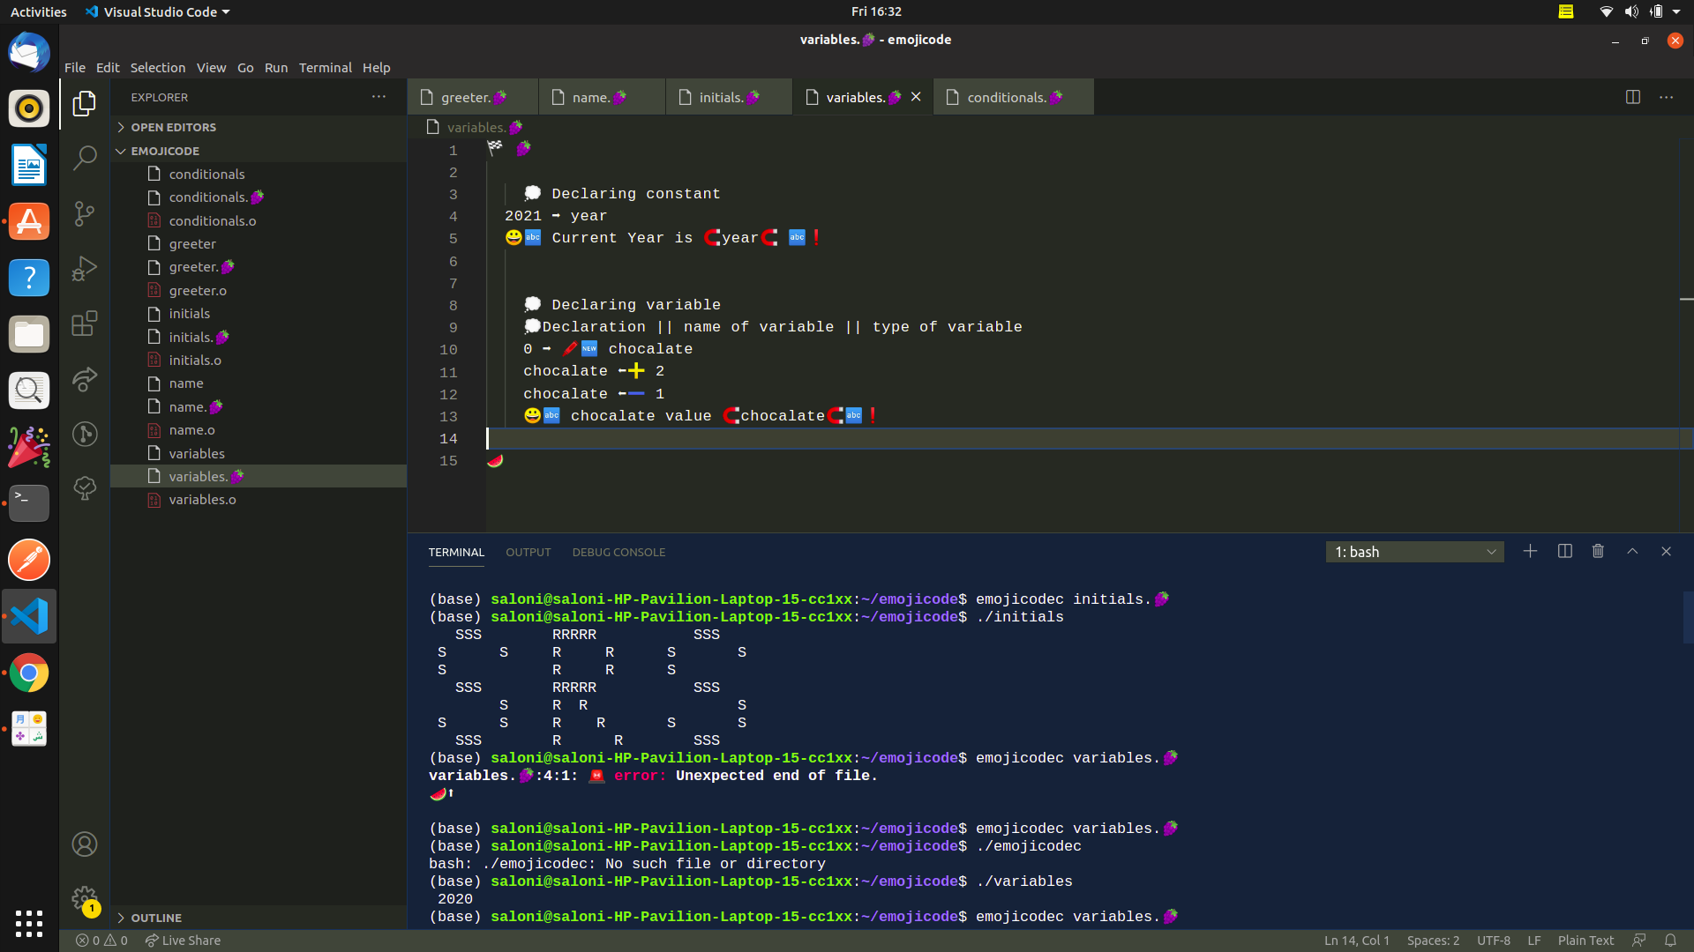1694x952 pixels.
Task: Open the Terminal menu
Action: (325, 67)
